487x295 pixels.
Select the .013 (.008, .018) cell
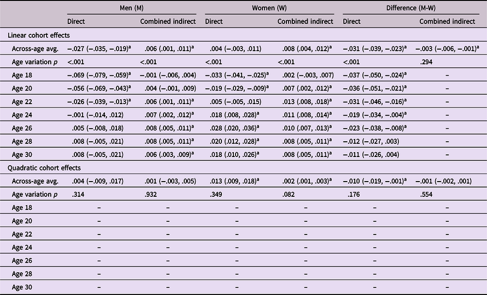[305, 101]
